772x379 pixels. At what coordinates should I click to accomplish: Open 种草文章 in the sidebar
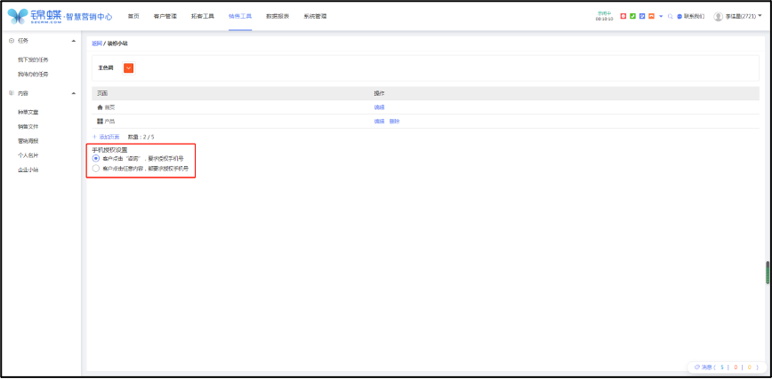28,112
